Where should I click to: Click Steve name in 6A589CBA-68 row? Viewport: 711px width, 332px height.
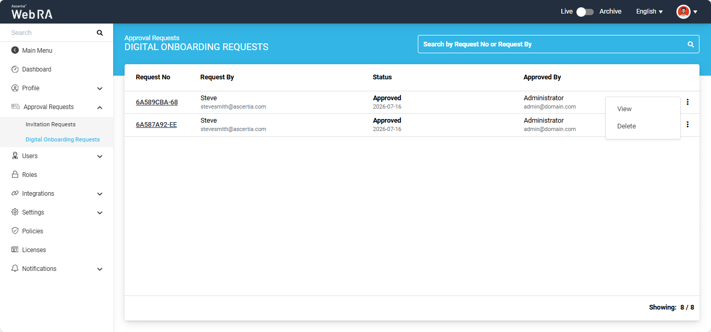[x=208, y=98]
